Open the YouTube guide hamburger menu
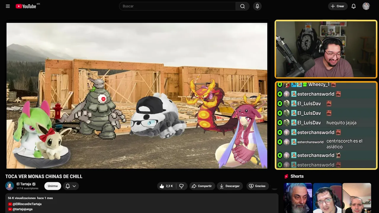Screen dimensions: 379x213 coord(8,6)
